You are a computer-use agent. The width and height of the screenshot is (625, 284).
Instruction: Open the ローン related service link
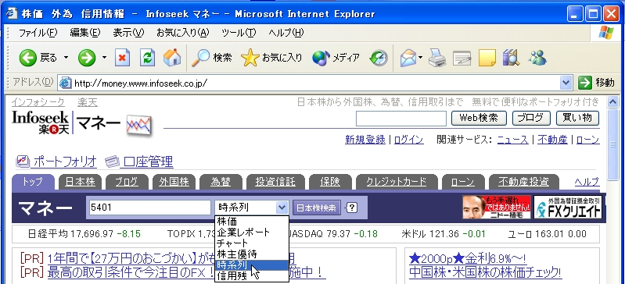(587, 140)
